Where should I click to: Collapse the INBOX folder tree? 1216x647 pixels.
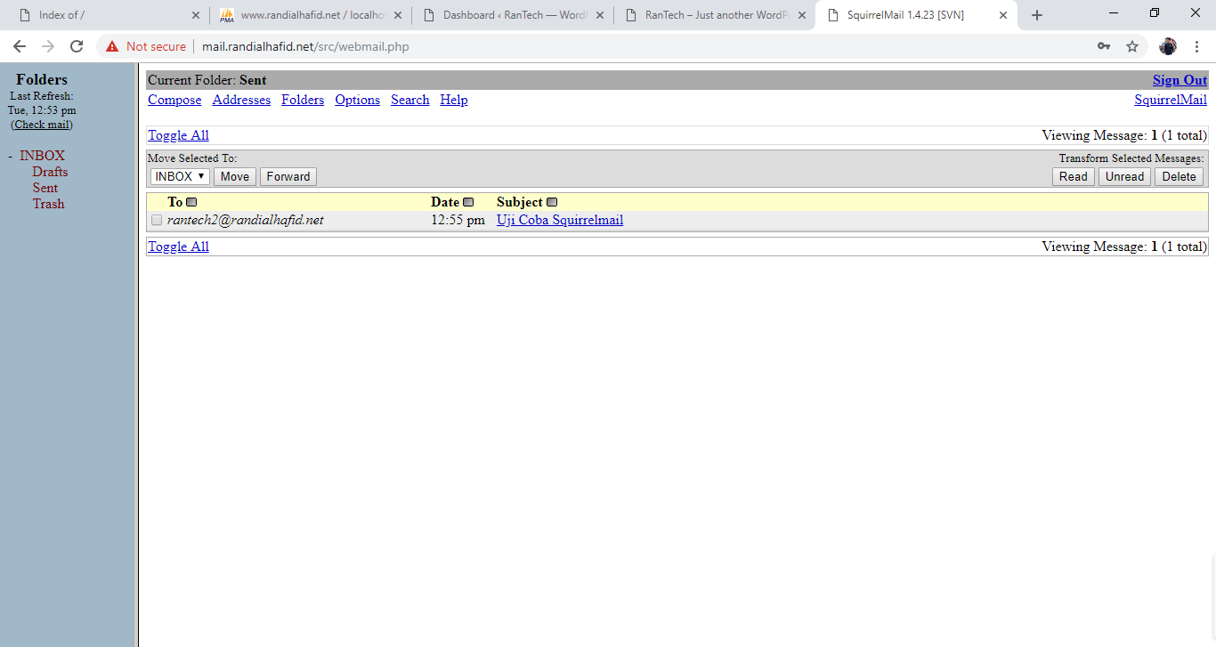[11, 156]
